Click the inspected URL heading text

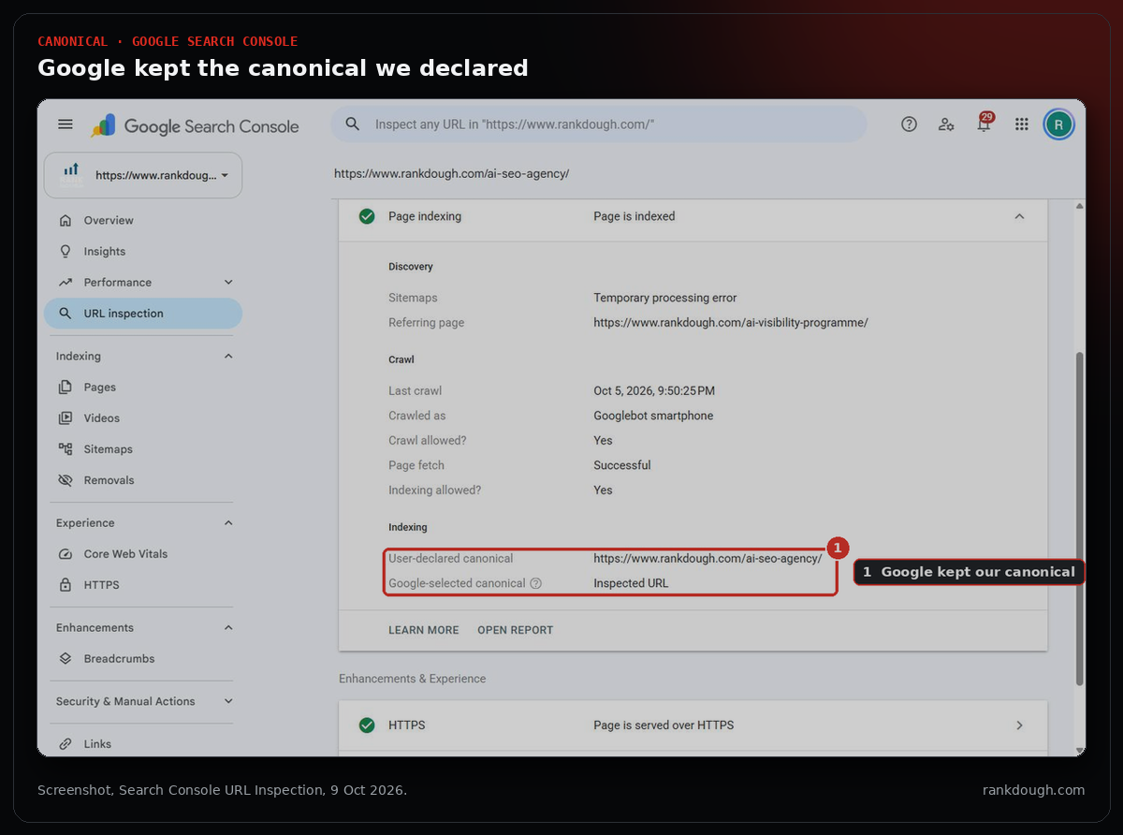coord(452,174)
